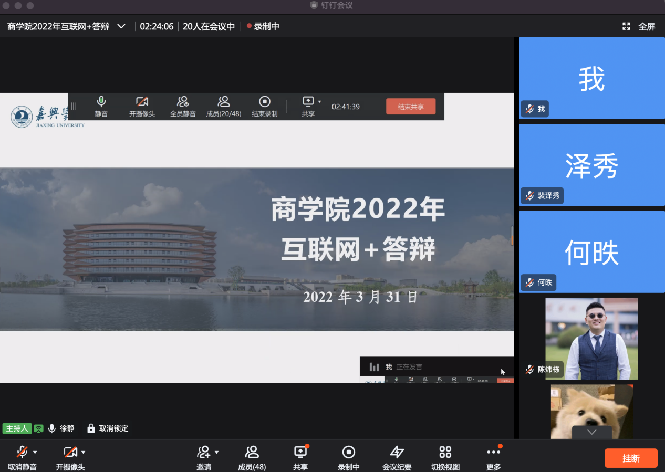Click 取消锁定 to unlock the view

(108, 428)
